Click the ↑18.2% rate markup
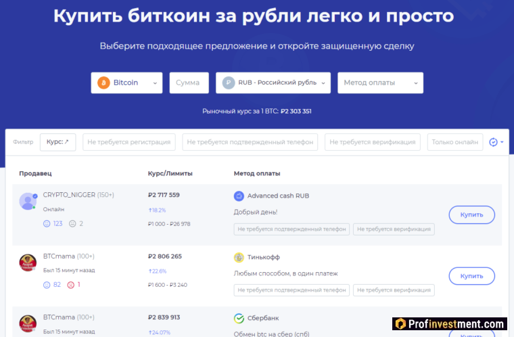The width and height of the screenshot is (514, 337). [157, 210]
